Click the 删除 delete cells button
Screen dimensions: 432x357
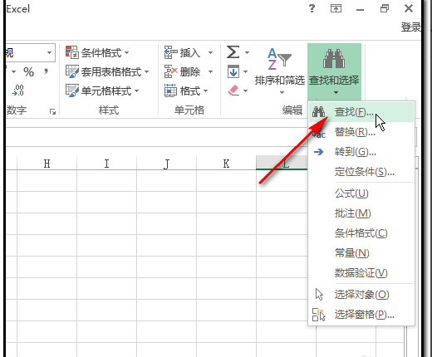click(182, 72)
